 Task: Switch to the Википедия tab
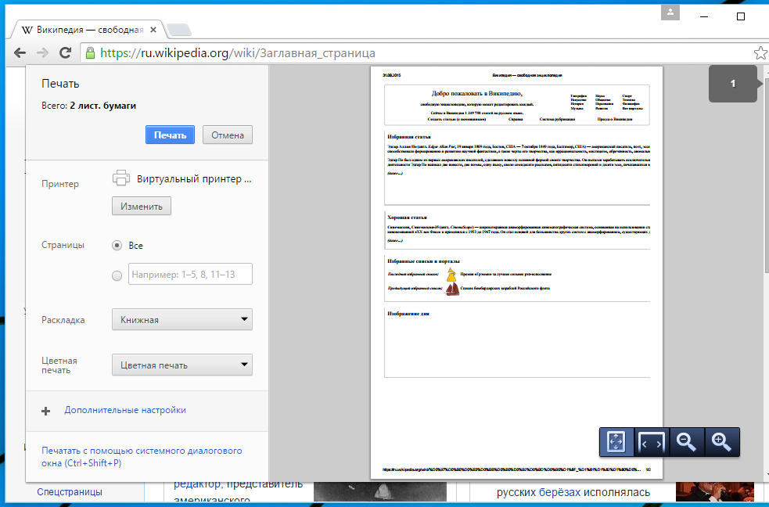(x=86, y=28)
